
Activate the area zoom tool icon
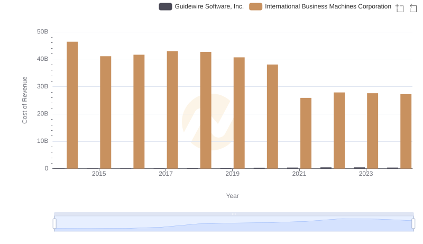click(x=400, y=8)
